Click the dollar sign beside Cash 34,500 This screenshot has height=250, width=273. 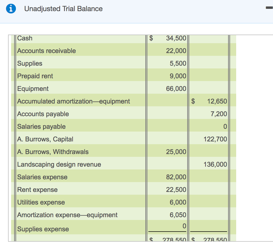tap(151, 38)
